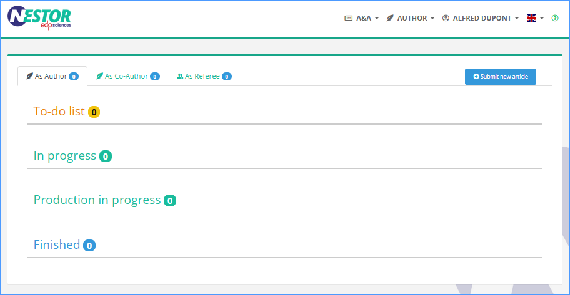Open the AUTHOR role dropdown
This screenshot has height=295, width=570.
click(411, 18)
